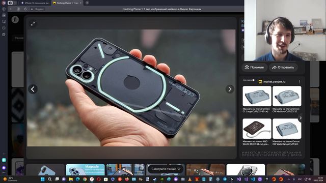Expand image to fullscreen with arrows icon
326x183 pixels.
click(33, 24)
